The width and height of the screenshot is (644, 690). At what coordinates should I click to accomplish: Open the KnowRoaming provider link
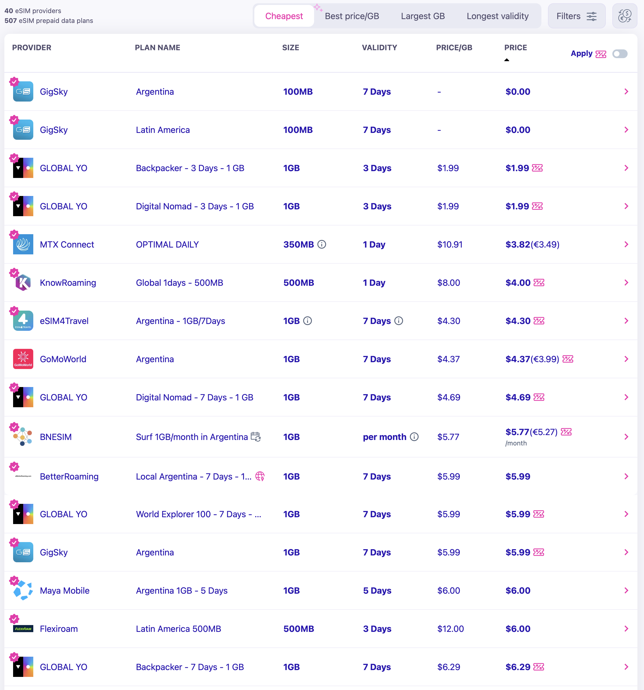click(x=68, y=282)
